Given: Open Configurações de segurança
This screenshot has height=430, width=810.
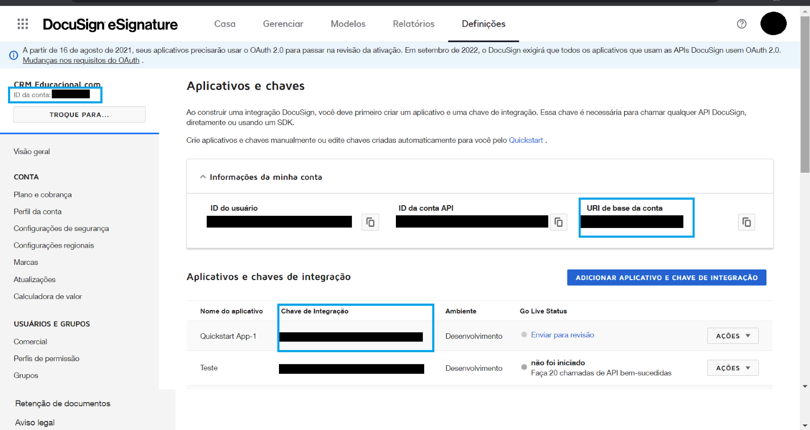Looking at the screenshot, I should coord(61,228).
